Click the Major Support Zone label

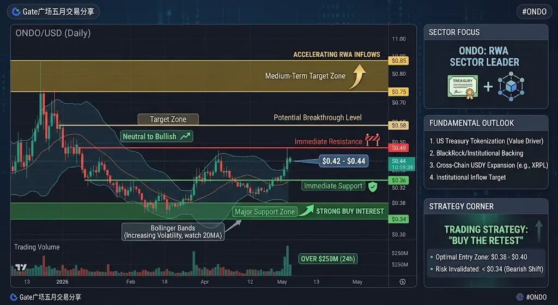coord(265,212)
